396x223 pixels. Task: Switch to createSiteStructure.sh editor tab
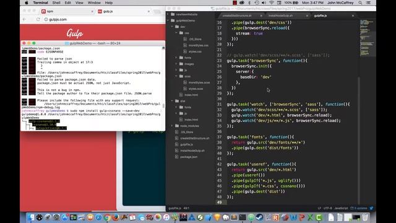tap(239, 15)
